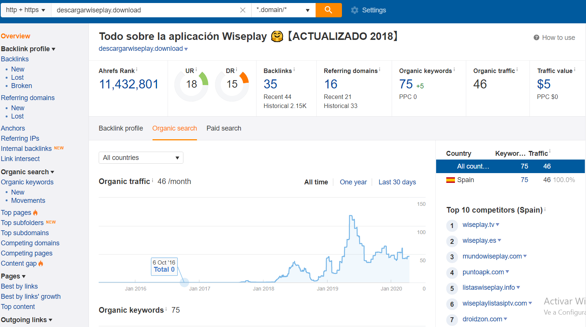Open Organic keywords sidebar link
The width and height of the screenshot is (586, 327).
pos(27,182)
